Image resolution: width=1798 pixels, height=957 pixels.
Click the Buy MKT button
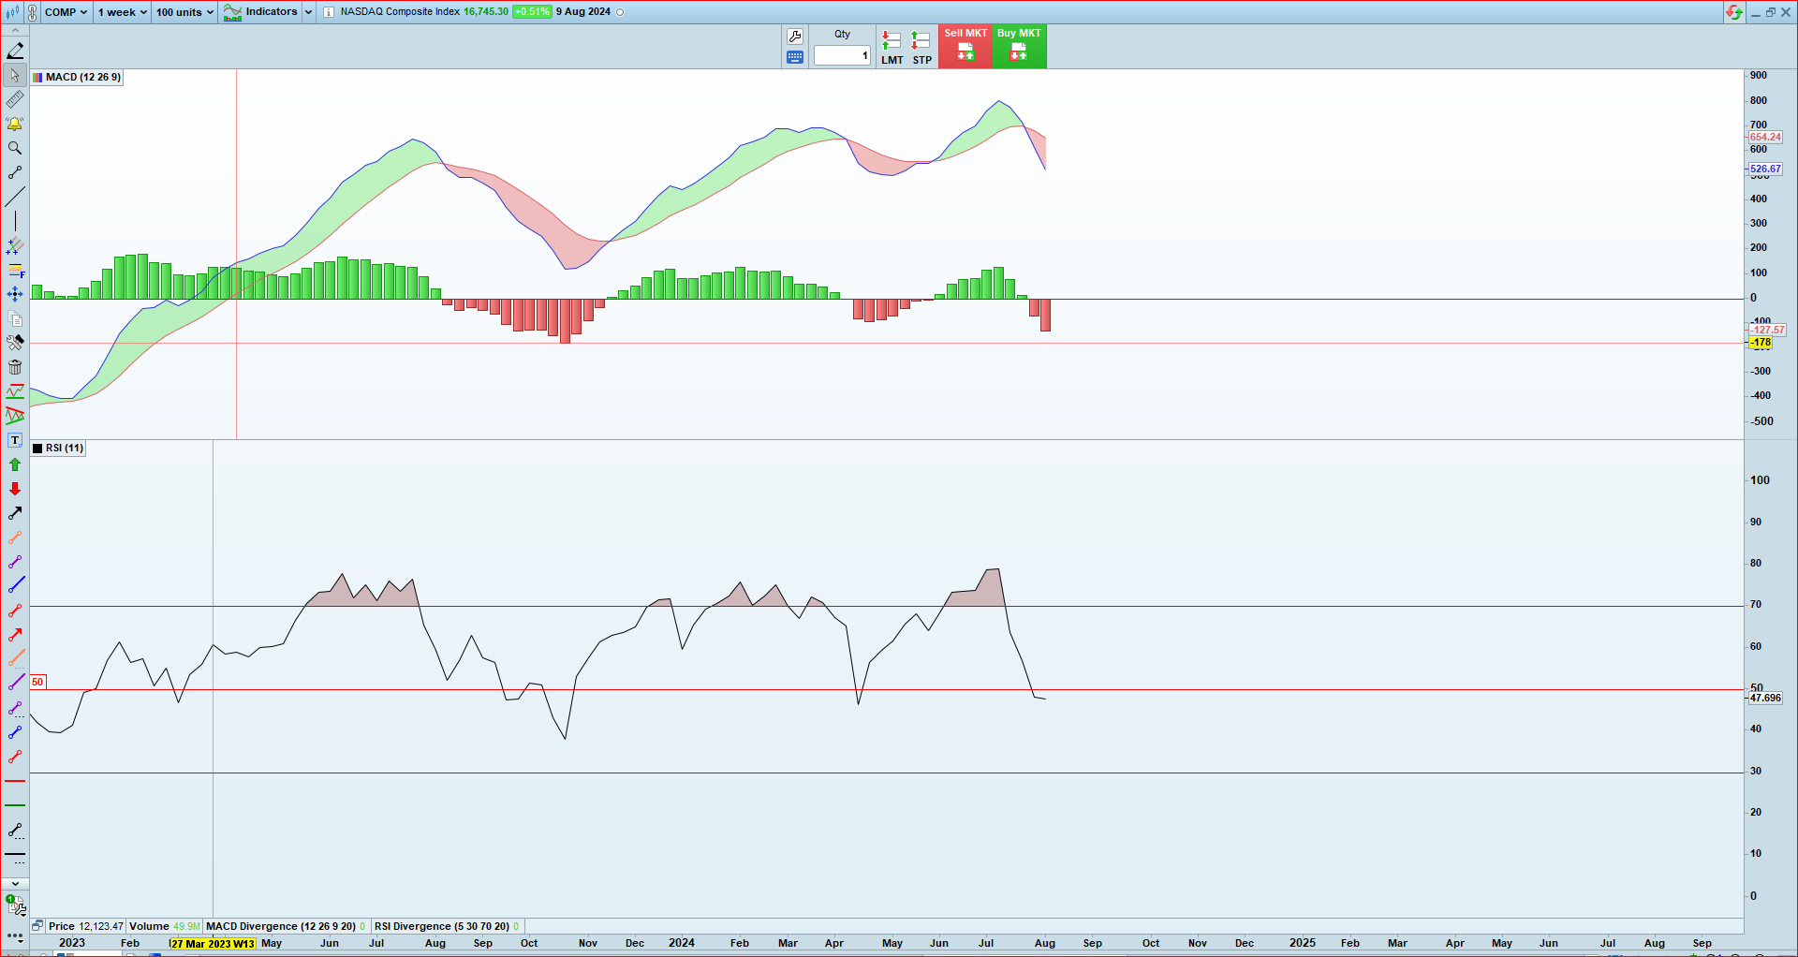1019,46
